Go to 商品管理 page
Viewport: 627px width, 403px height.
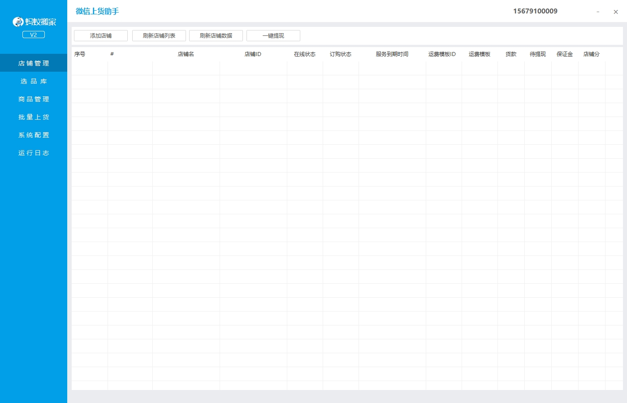pyautogui.click(x=34, y=99)
